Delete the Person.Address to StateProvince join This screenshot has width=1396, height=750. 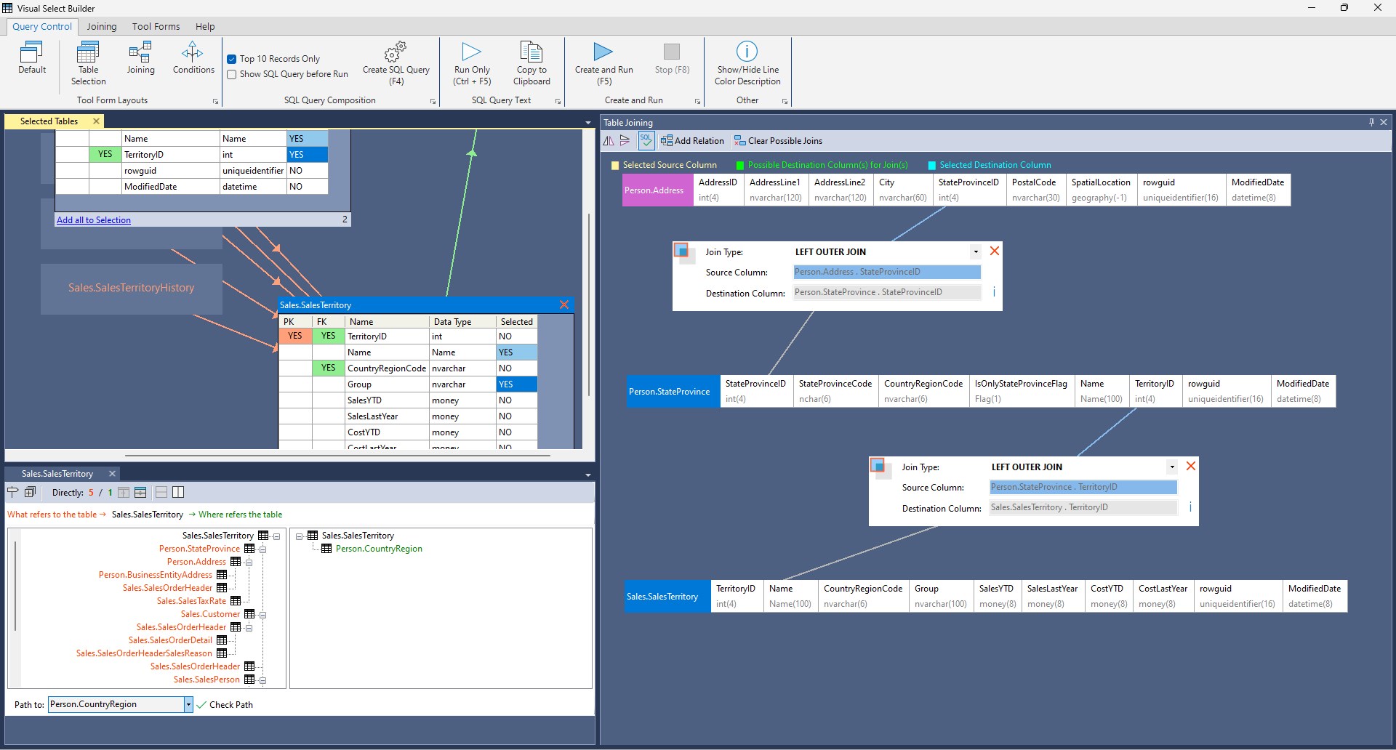(995, 251)
